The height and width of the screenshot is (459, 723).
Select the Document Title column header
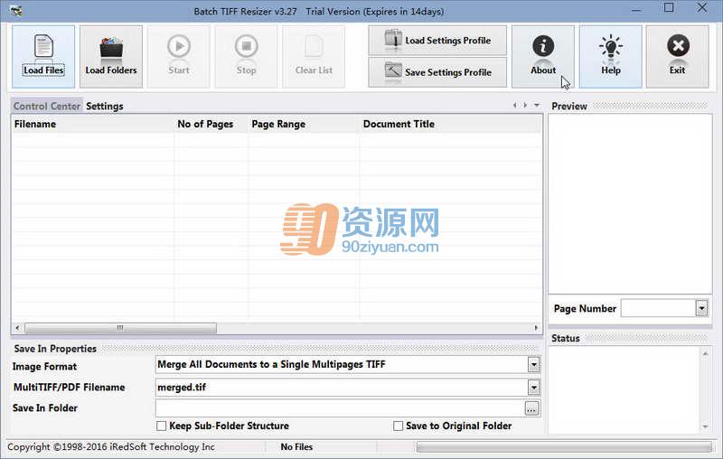(450, 124)
